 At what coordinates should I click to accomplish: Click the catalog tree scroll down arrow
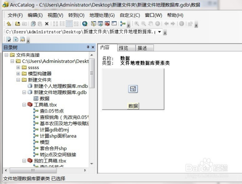(x=92, y=164)
